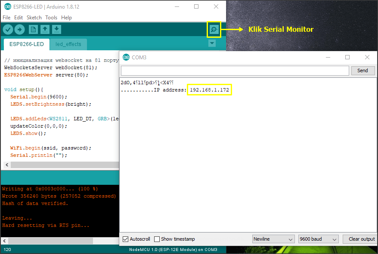Click the LEDS.show(); code line
Screen dimensions: 378x254
pyautogui.click(x=28, y=133)
